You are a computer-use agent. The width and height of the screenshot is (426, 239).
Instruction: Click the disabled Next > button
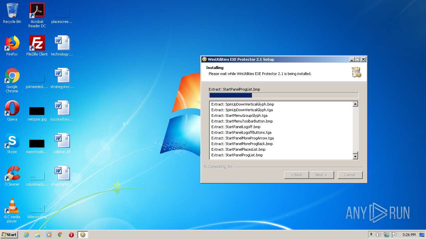[x=321, y=175]
